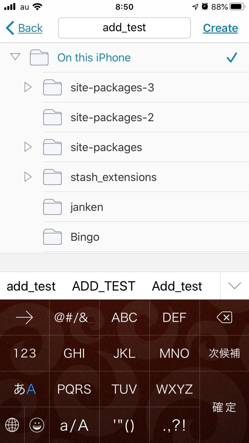
Task: Expand the keyboard suggestion candidates chevron
Action: (x=235, y=286)
